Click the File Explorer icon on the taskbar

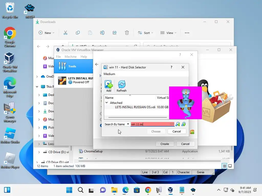pos(114,190)
